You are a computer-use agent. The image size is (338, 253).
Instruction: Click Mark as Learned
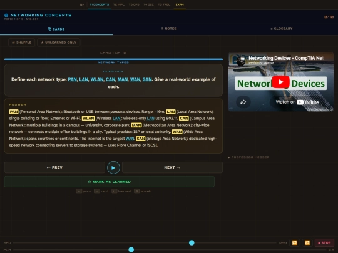pyautogui.click(x=110, y=182)
